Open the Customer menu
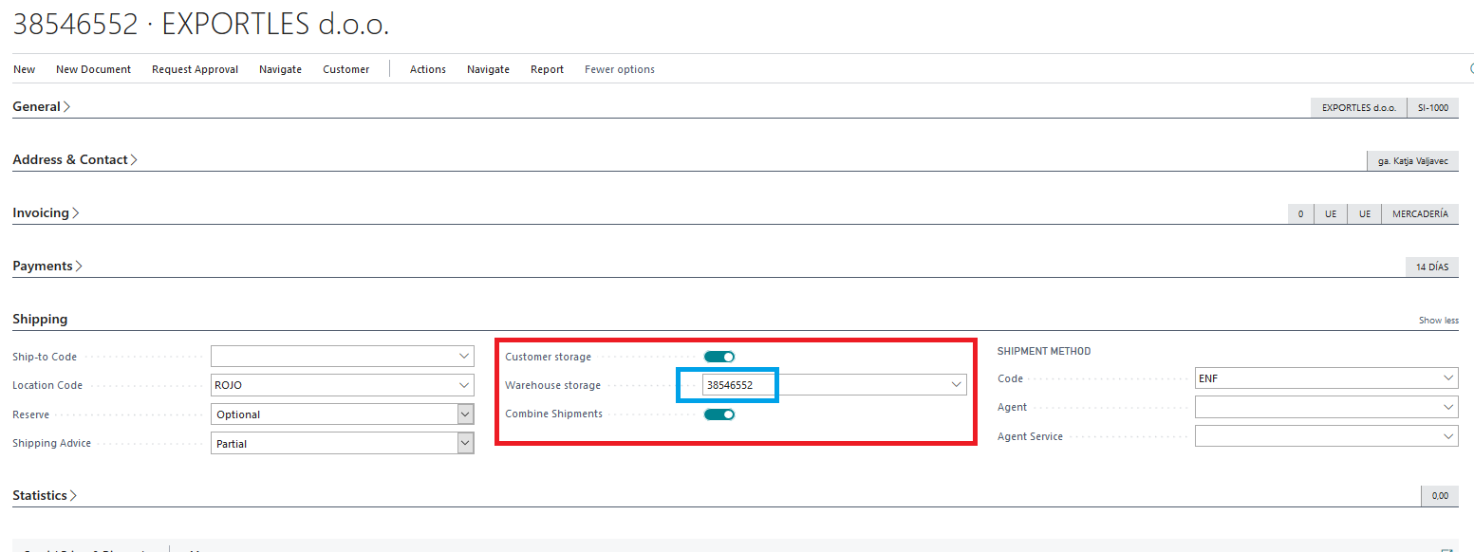This screenshot has height=552, width=1474. click(346, 69)
